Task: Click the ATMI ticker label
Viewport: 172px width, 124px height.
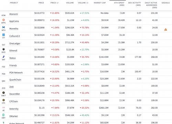Action: [x=3, y=15]
